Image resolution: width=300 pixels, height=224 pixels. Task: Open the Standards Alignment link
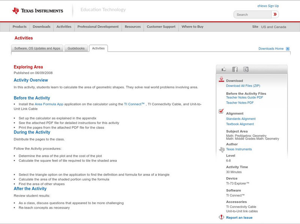[x=241, y=119]
